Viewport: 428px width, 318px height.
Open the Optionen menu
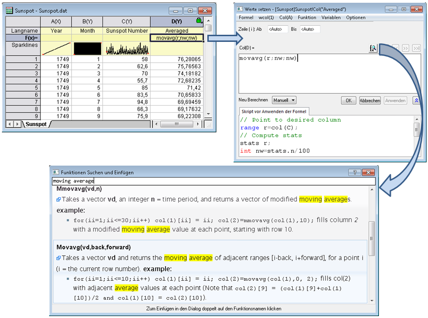356,18
